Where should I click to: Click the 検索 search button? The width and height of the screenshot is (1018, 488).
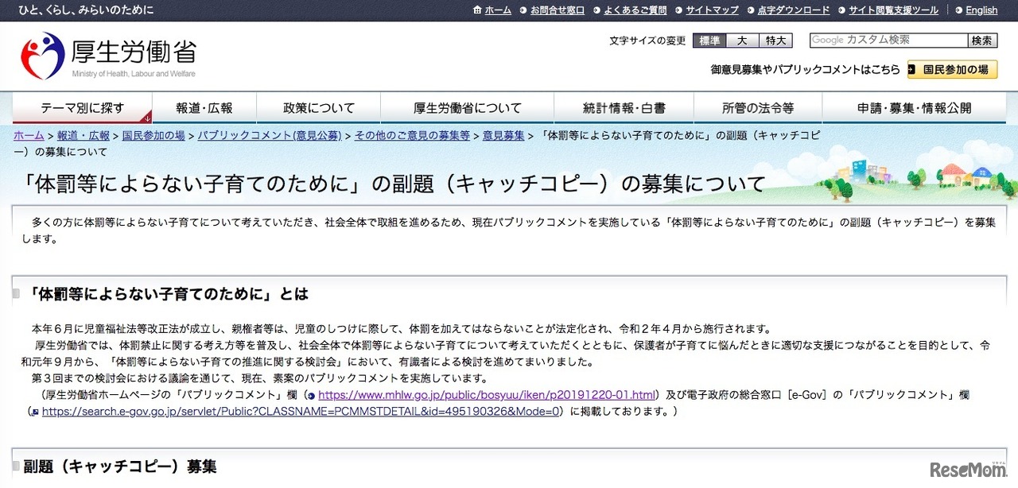point(981,41)
